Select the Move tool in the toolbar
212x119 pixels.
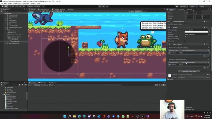(6, 6)
